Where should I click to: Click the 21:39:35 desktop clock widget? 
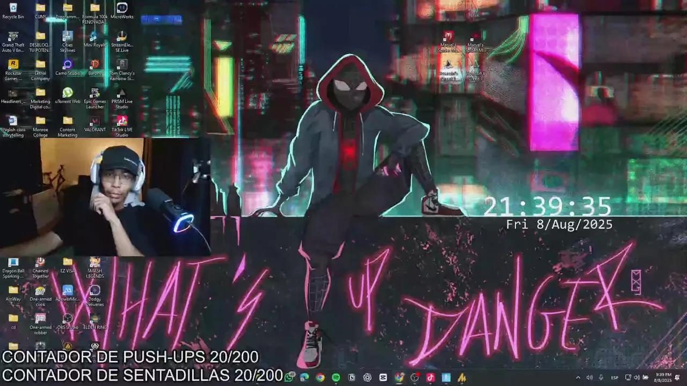[547, 207]
